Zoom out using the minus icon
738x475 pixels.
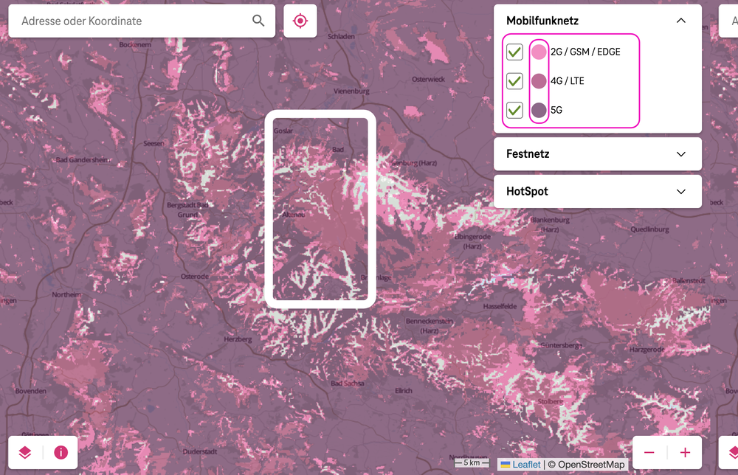click(x=649, y=452)
